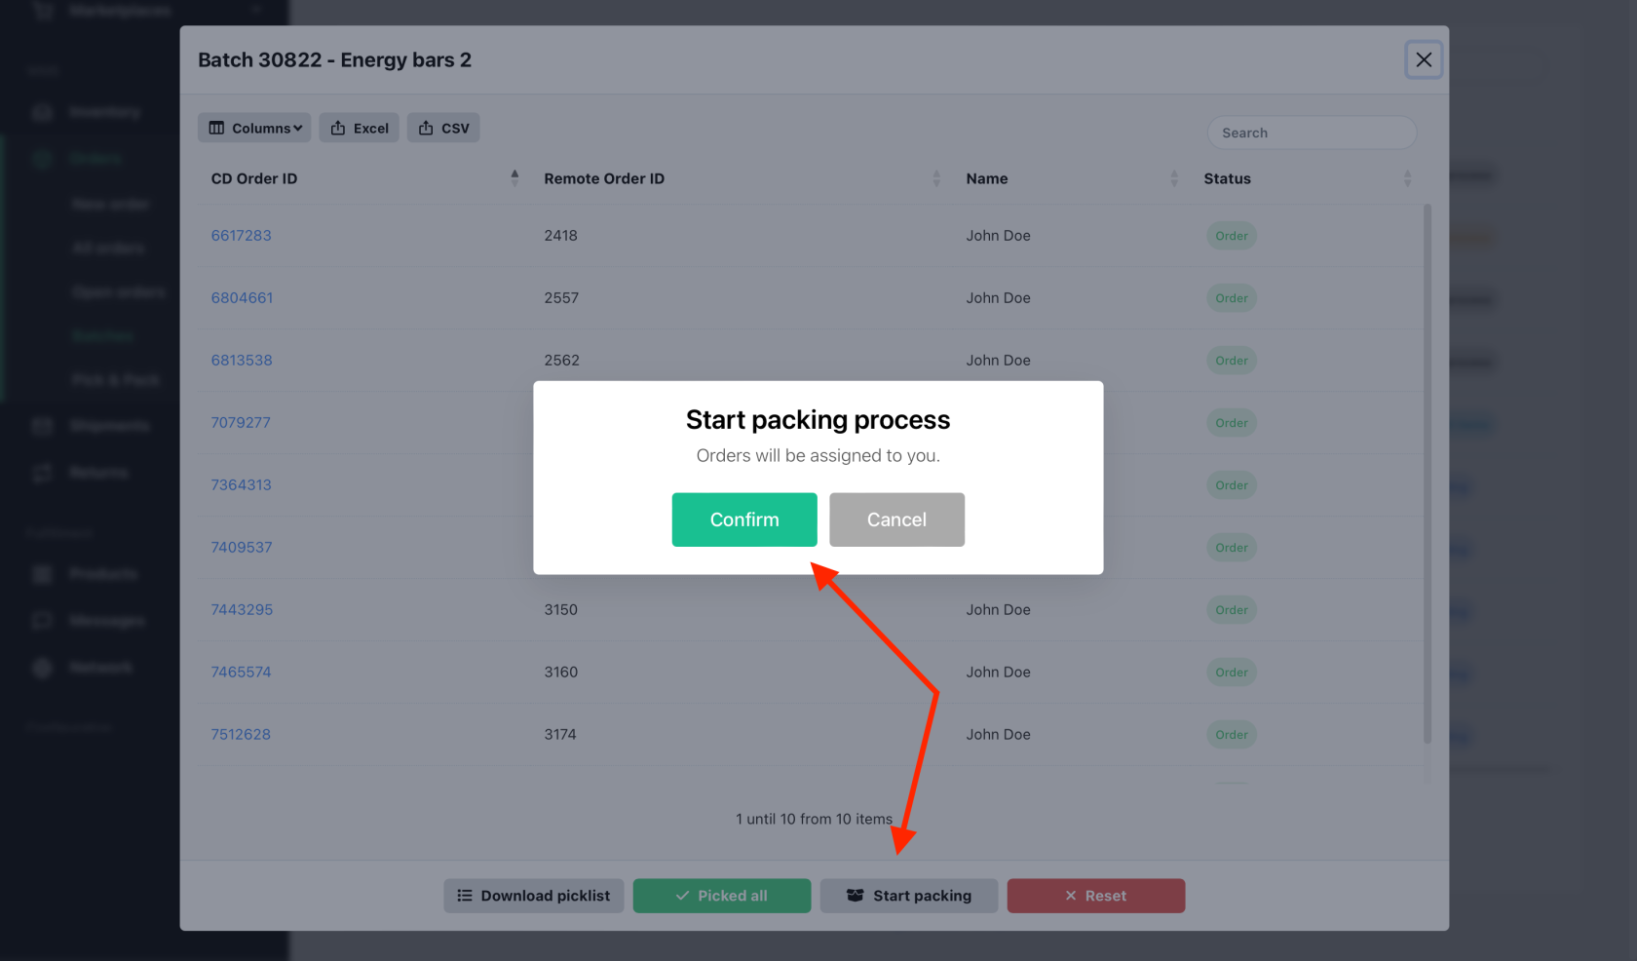
Task: Click into the Search field
Action: [1312, 133]
